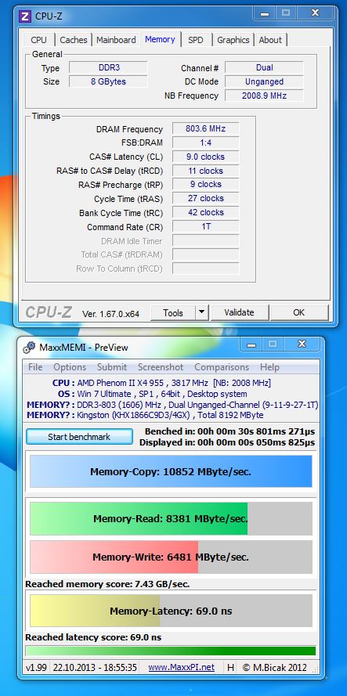Click the H indicator in MaxxMEMI status bar

click(230, 667)
